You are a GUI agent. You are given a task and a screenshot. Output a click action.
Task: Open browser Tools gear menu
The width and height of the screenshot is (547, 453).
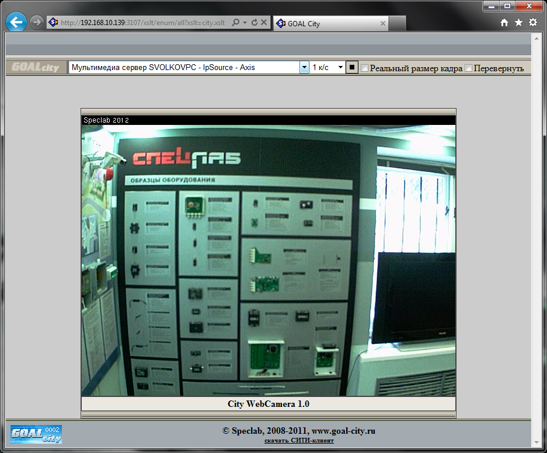coord(533,23)
